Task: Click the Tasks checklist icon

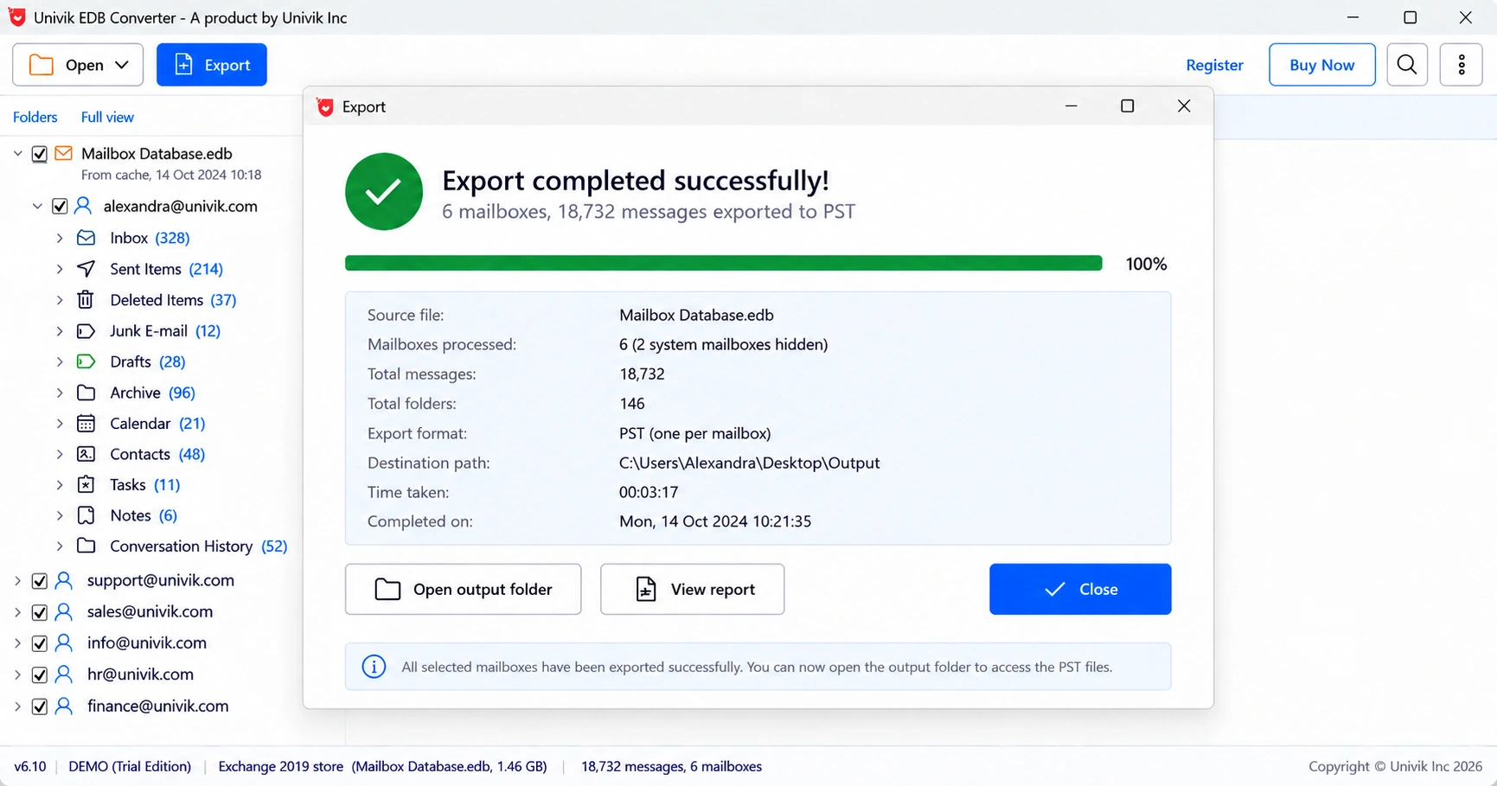Action: 86,485
